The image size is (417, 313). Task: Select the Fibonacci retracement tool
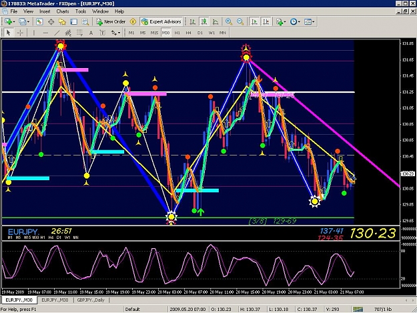79,33
